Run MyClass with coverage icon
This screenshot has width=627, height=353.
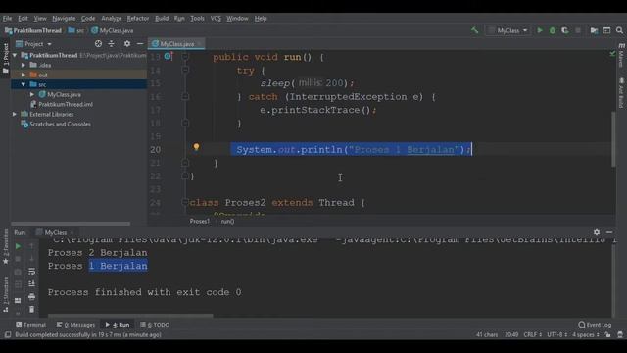point(565,30)
